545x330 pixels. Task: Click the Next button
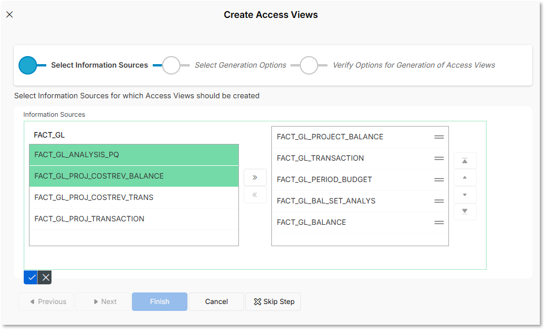(x=103, y=302)
